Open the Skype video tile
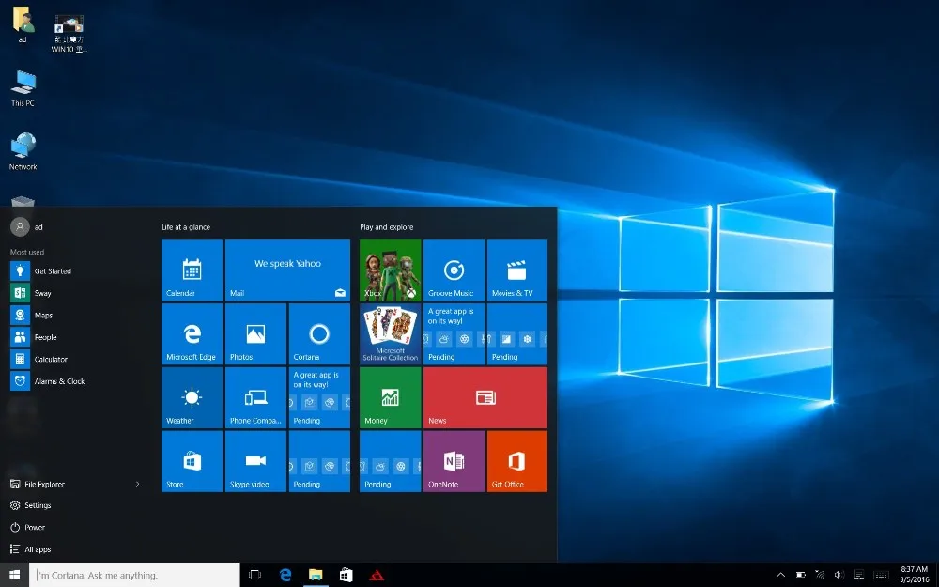939x587 pixels. [x=255, y=461]
